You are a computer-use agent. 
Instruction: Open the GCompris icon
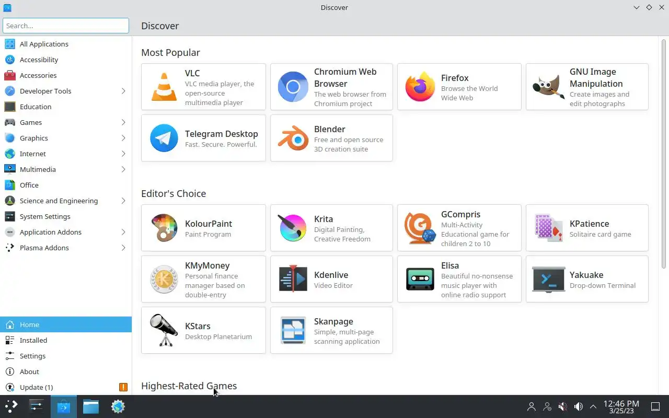[x=420, y=228]
